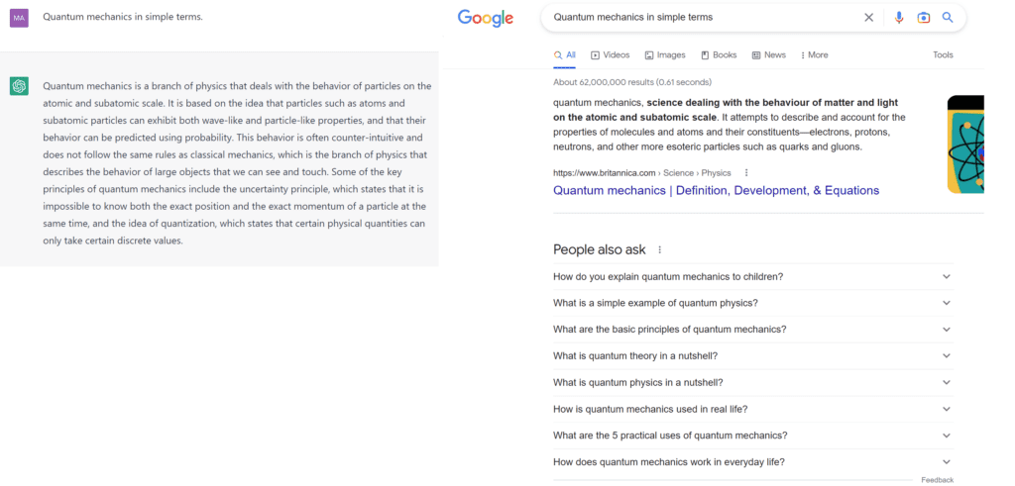Switch to the Images search tab

tap(665, 55)
